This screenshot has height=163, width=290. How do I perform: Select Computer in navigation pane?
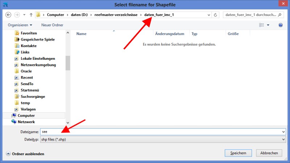pyautogui.click(x=26, y=116)
